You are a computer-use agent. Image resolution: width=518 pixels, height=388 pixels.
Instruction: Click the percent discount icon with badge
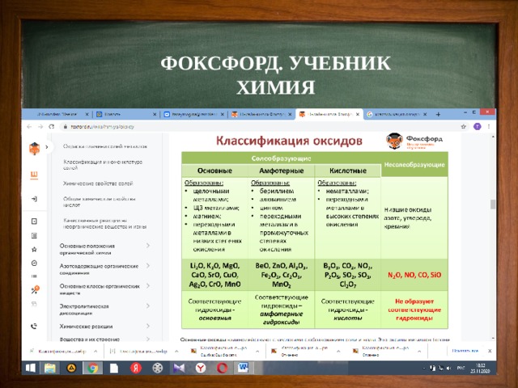35,289
